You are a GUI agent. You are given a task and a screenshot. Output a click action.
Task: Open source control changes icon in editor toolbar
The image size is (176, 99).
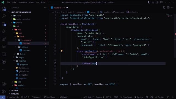click(x=164, y=7)
